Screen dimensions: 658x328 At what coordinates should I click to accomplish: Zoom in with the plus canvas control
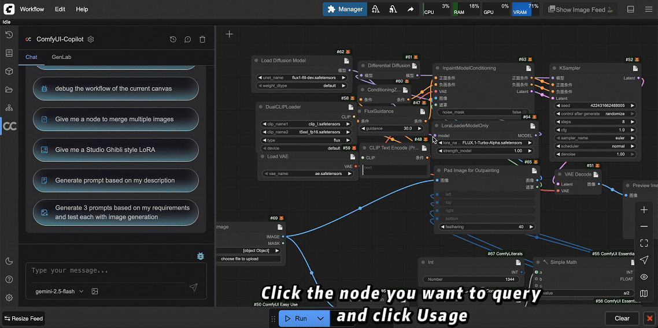[644, 210]
